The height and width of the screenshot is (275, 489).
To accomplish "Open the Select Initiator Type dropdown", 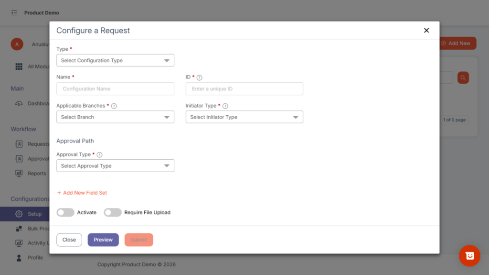I will tap(244, 117).
